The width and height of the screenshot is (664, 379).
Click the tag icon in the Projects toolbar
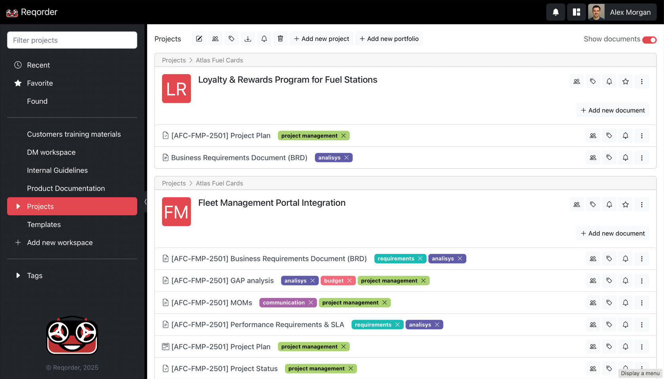click(232, 39)
